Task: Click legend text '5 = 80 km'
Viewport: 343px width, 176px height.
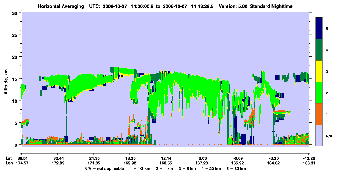Action: coord(237,168)
